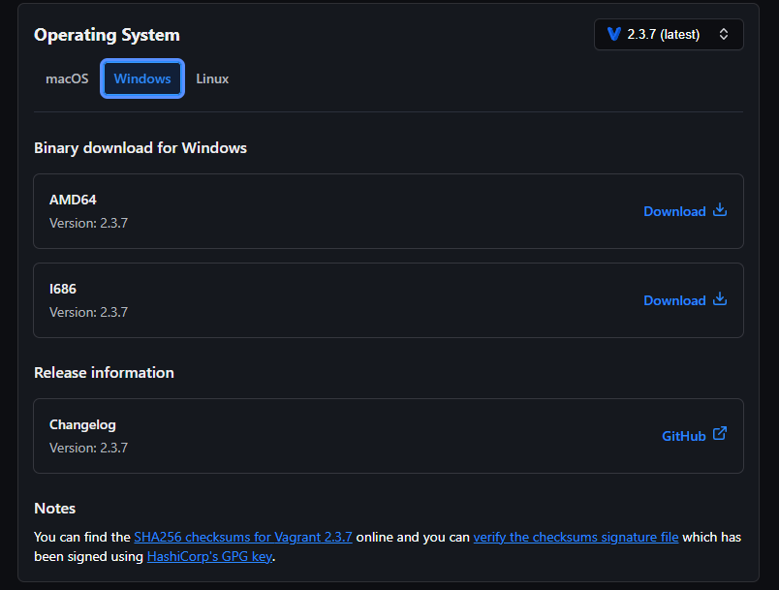Click Version: 2.3.7 under AMD64
Screen dimensions: 779x590
tap(88, 223)
